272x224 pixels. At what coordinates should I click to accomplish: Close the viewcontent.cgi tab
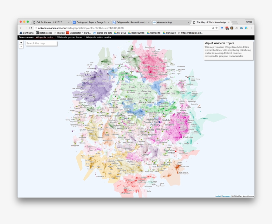(x=189, y=22)
